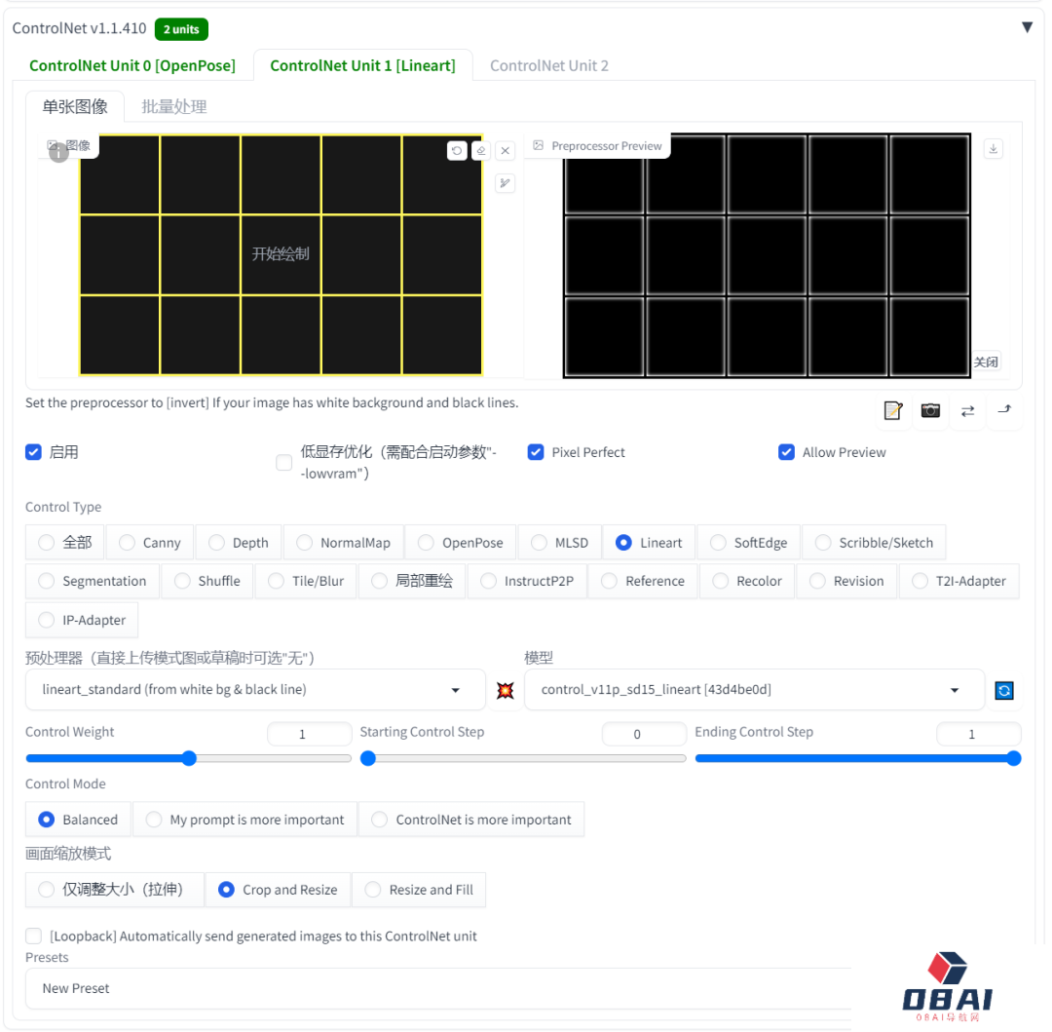Screen dimensions: 1052x1032
Task: Choose the Canny control type
Action: pyautogui.click(x=150, y=542)
